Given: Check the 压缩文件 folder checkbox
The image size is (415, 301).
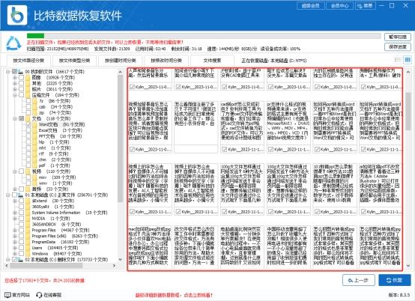Looking at the screenshot, I should click(22, 95).
